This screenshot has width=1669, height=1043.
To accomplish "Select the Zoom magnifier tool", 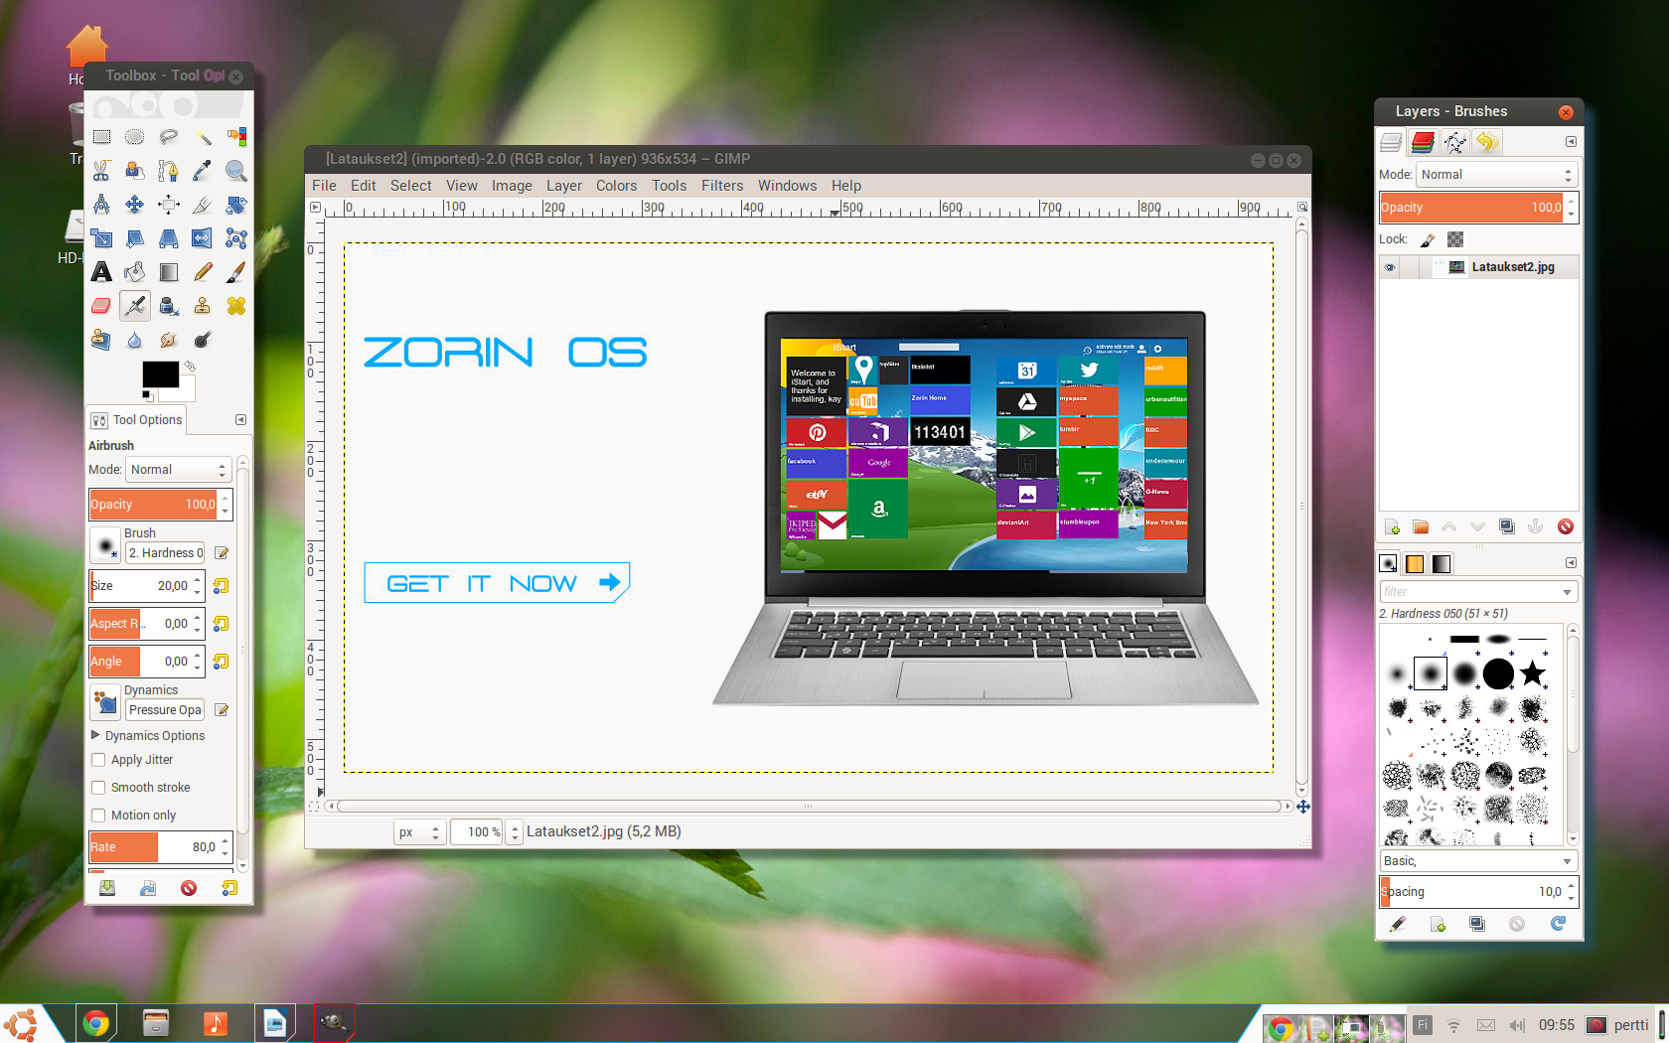I will (236, 171).
